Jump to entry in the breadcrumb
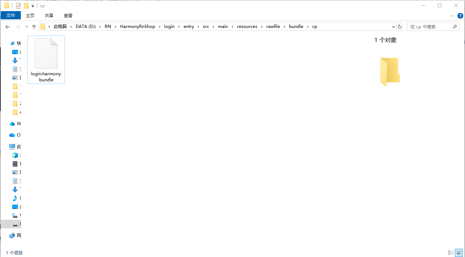Viewport: 465px width, 257px height. [189, 27]
